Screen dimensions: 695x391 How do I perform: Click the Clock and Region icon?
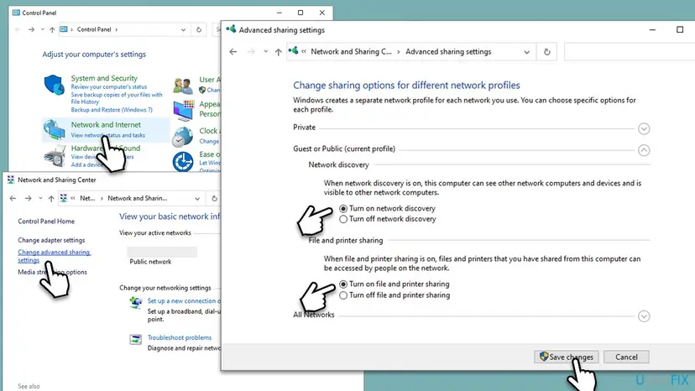183,137
